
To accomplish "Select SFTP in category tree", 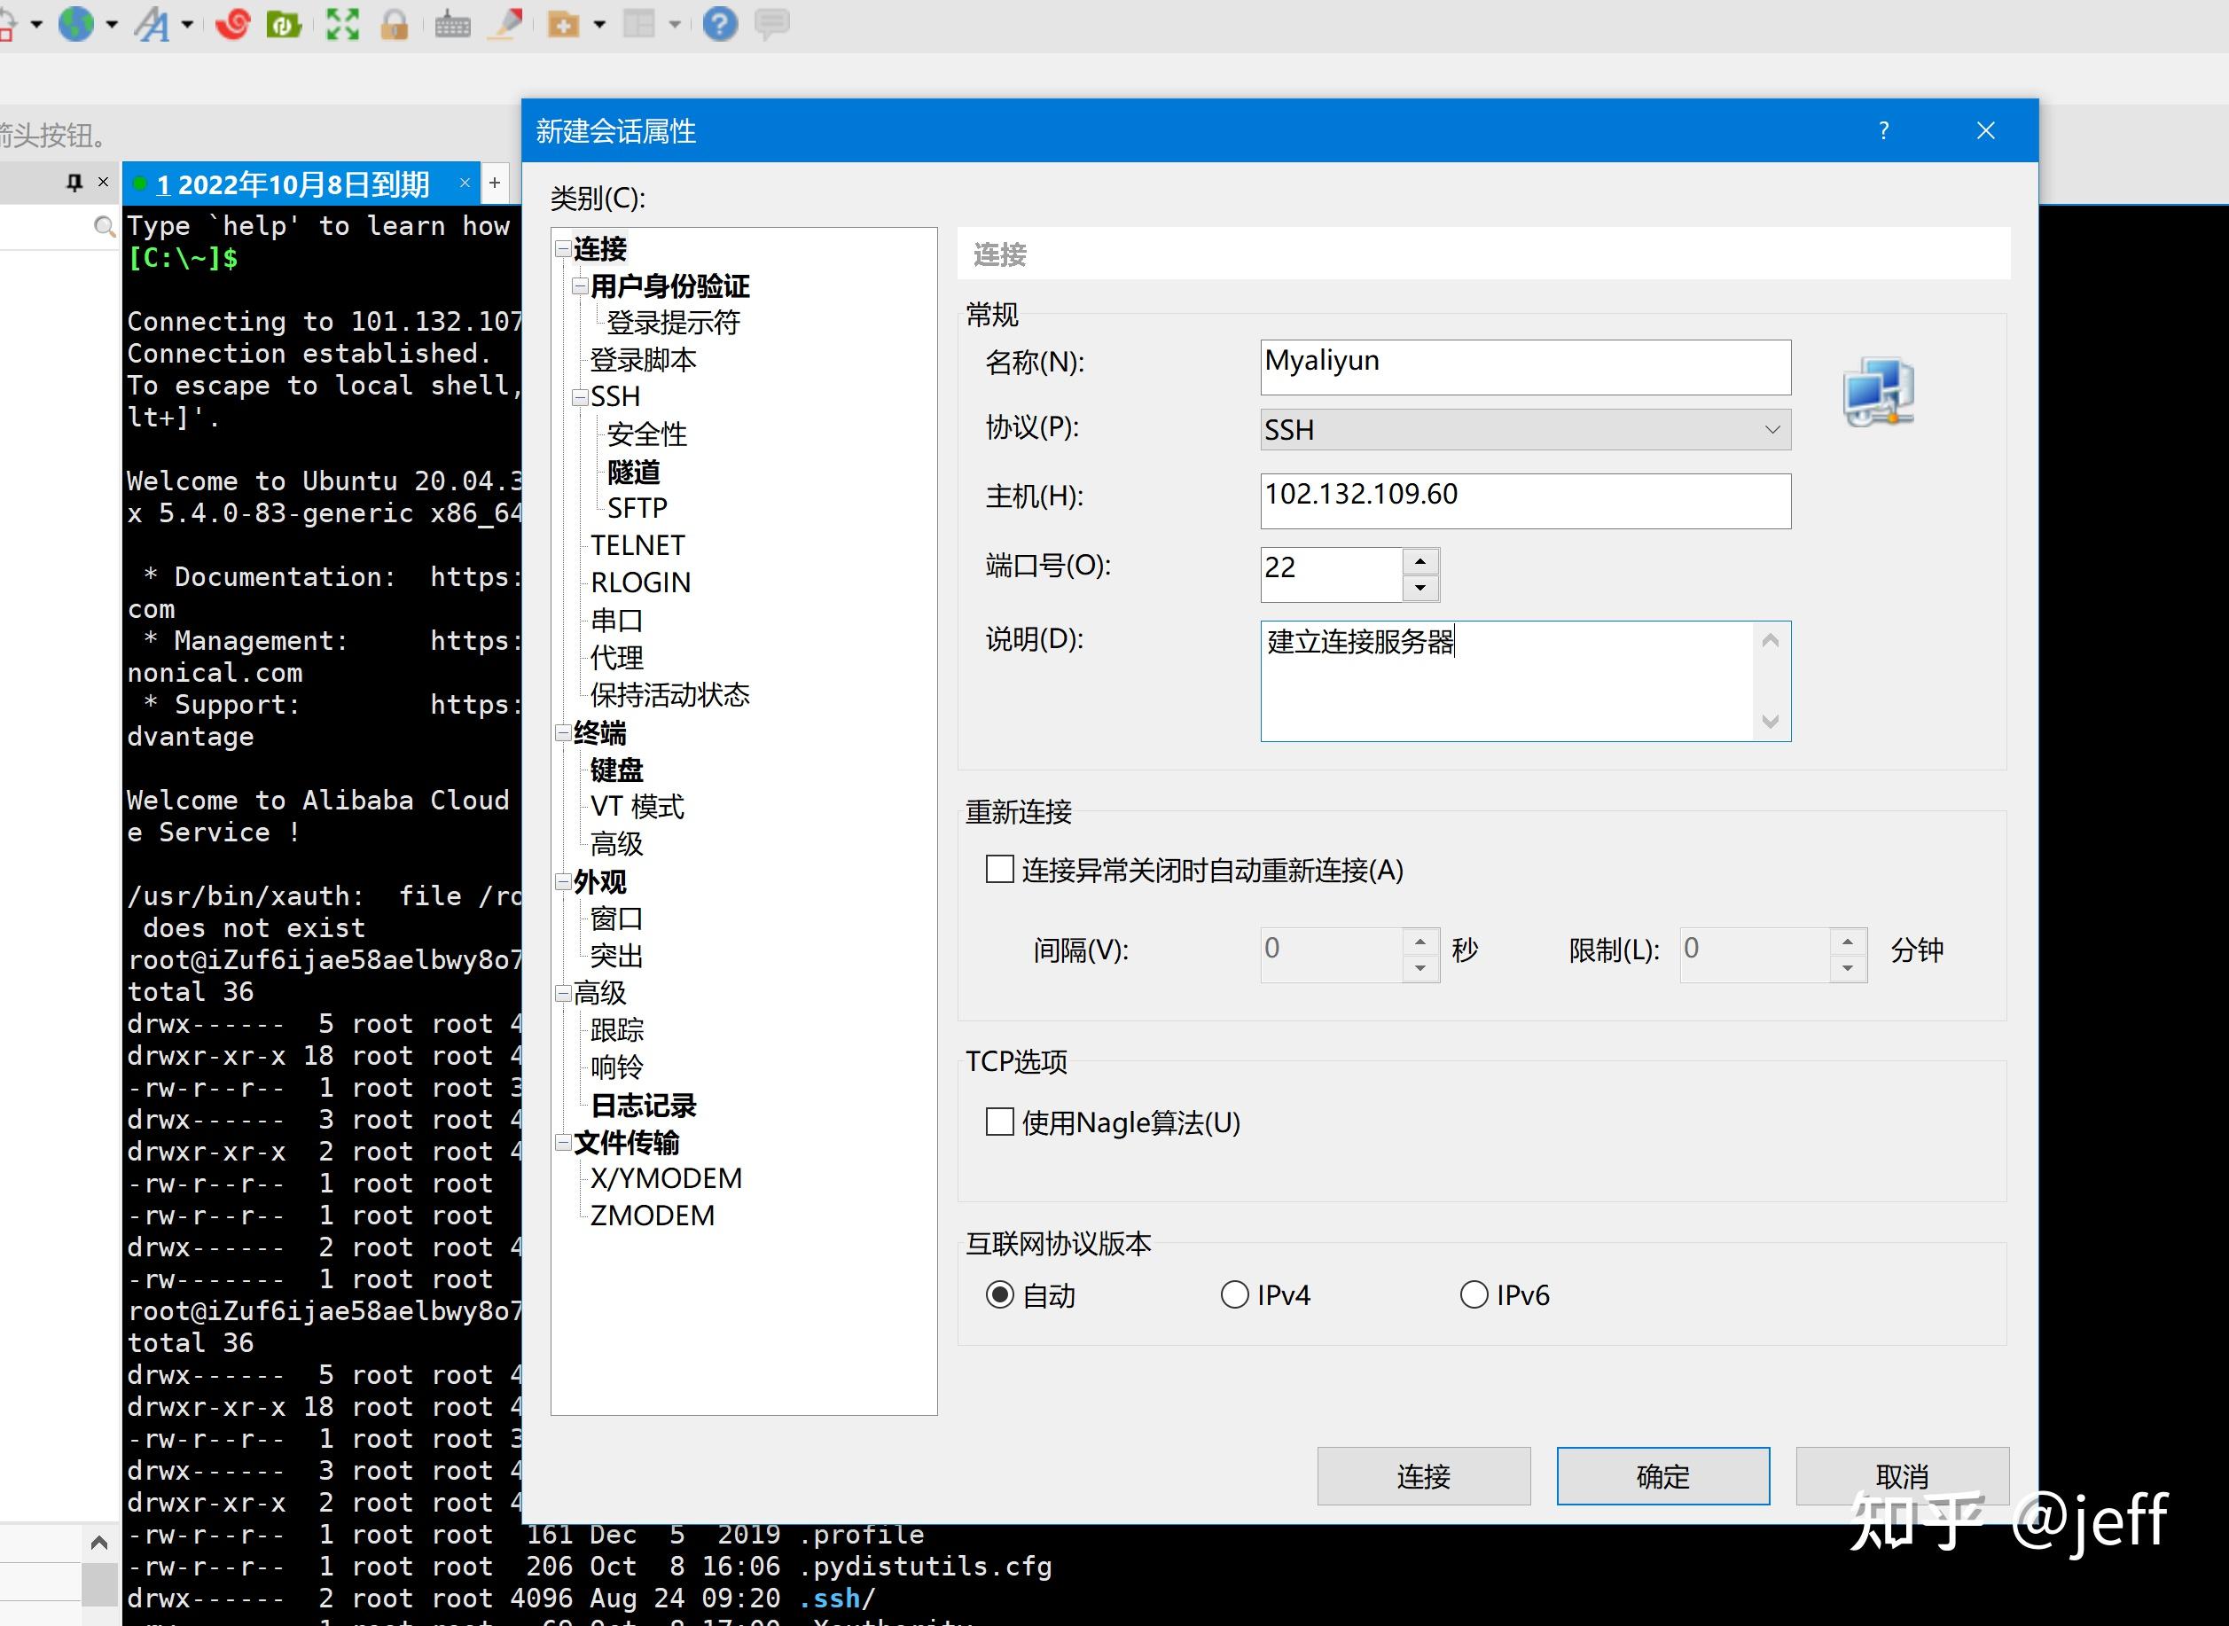I will point(637,509).
